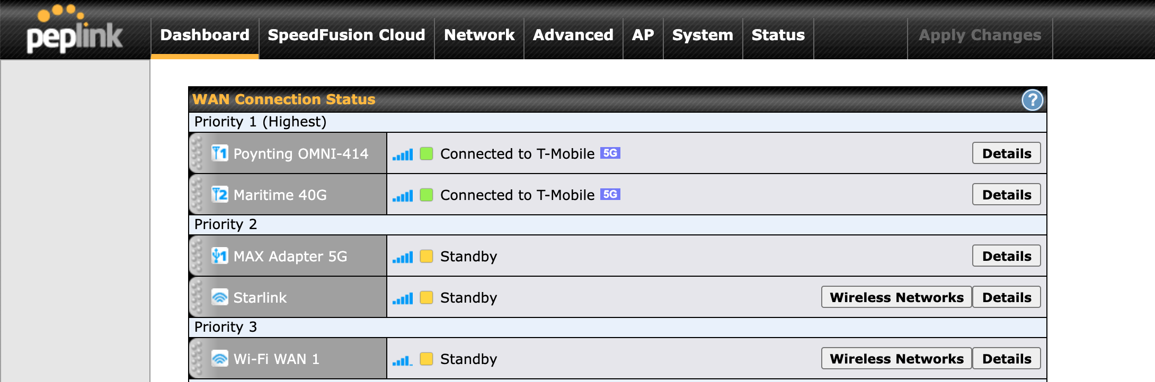Select the AP tab
1155x382 pixels.
643,35
